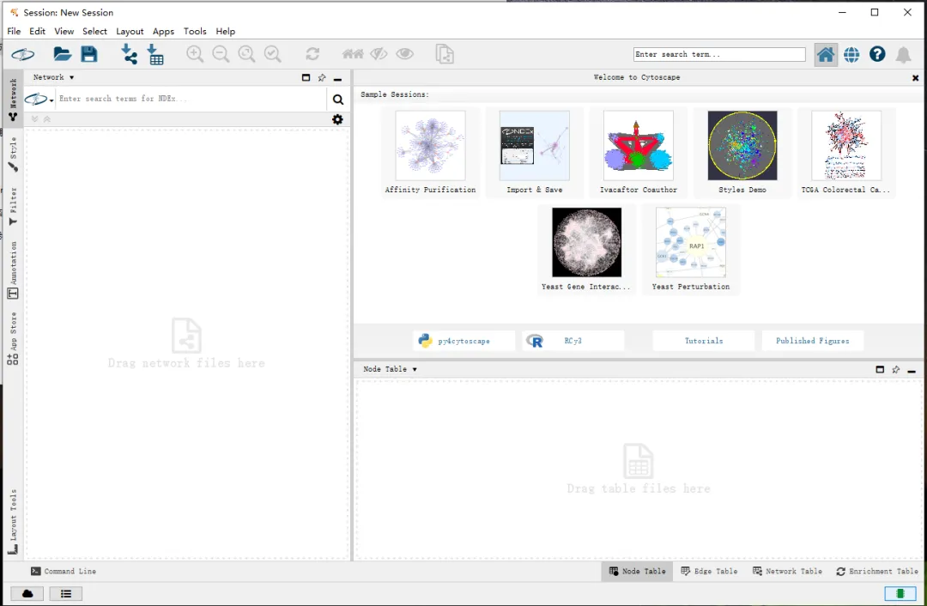Screen dimensions: 927x606
Task: Switch to Network side tab
Action: click(13, 99)
